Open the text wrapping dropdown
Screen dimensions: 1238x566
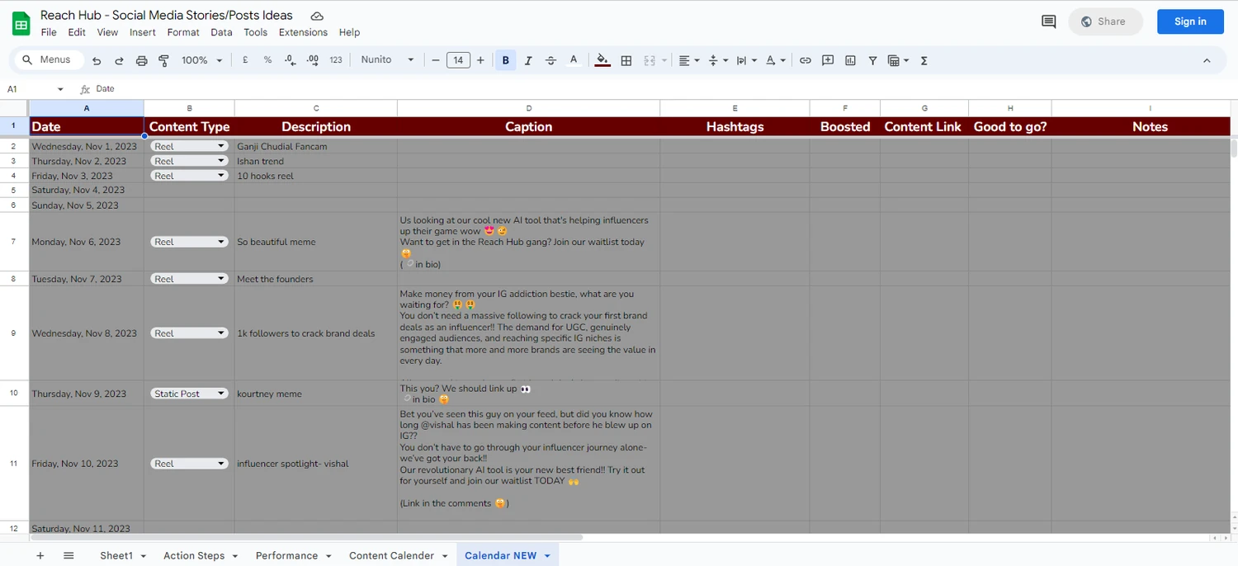[x=746, y=60]
